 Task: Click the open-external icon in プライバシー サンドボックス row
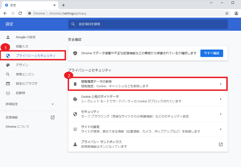(221, 144)
